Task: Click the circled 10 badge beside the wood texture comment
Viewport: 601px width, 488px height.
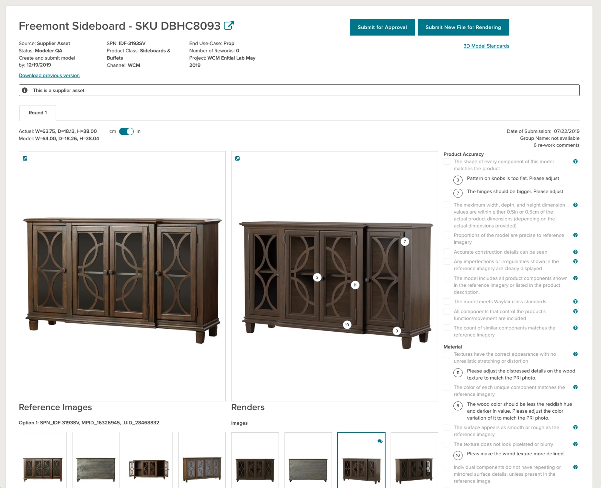Action: [458, 455]
